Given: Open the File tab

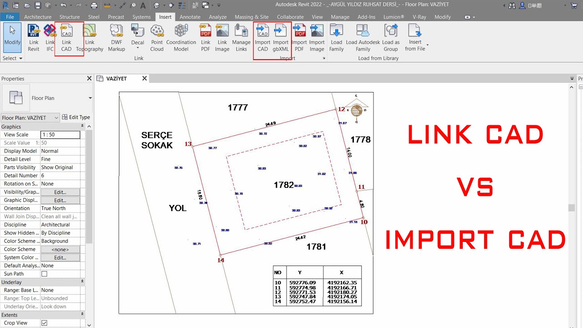Looking at the screenshot, I should (10, 17).
